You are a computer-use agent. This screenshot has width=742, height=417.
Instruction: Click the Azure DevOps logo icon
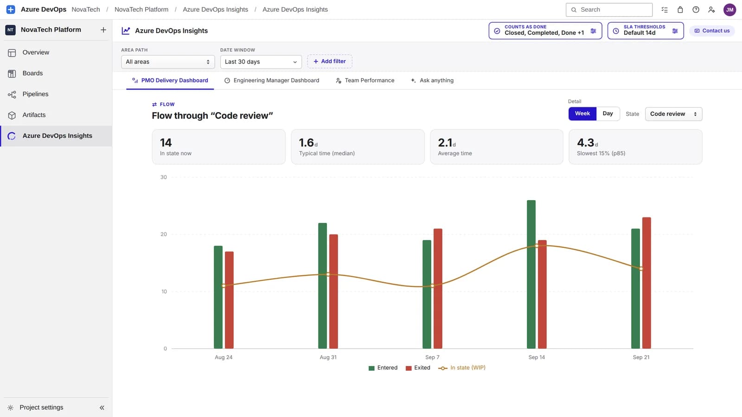click(11, 9)
